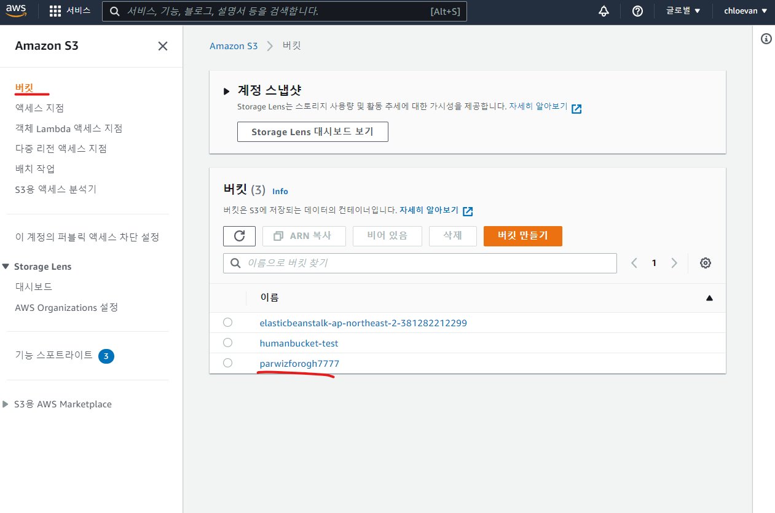
Task: Close the Amazon S3 sidebar with X
Action: (163, 46)
